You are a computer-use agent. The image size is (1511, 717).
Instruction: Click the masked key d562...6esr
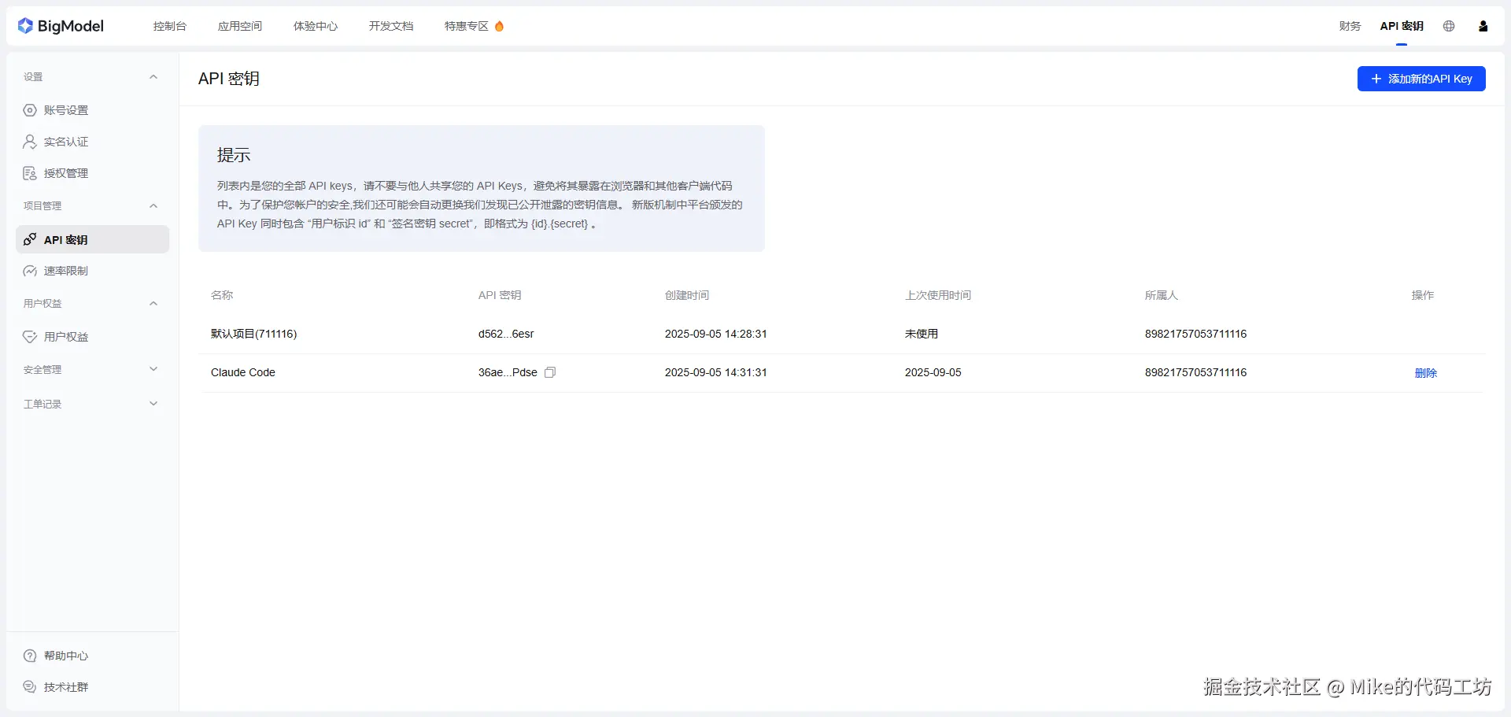pyautogui.click(x=506, y=334)
